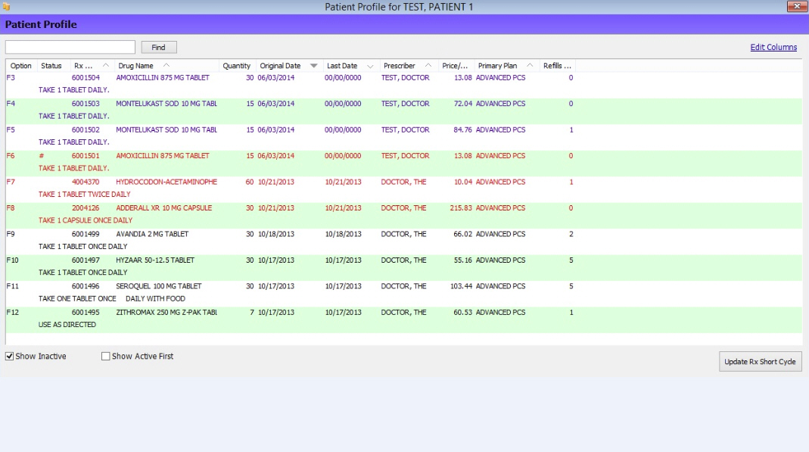Click the price 84.76
This screenshot has height=452, width=809.
pyautogui.click(x=463, y=130)
